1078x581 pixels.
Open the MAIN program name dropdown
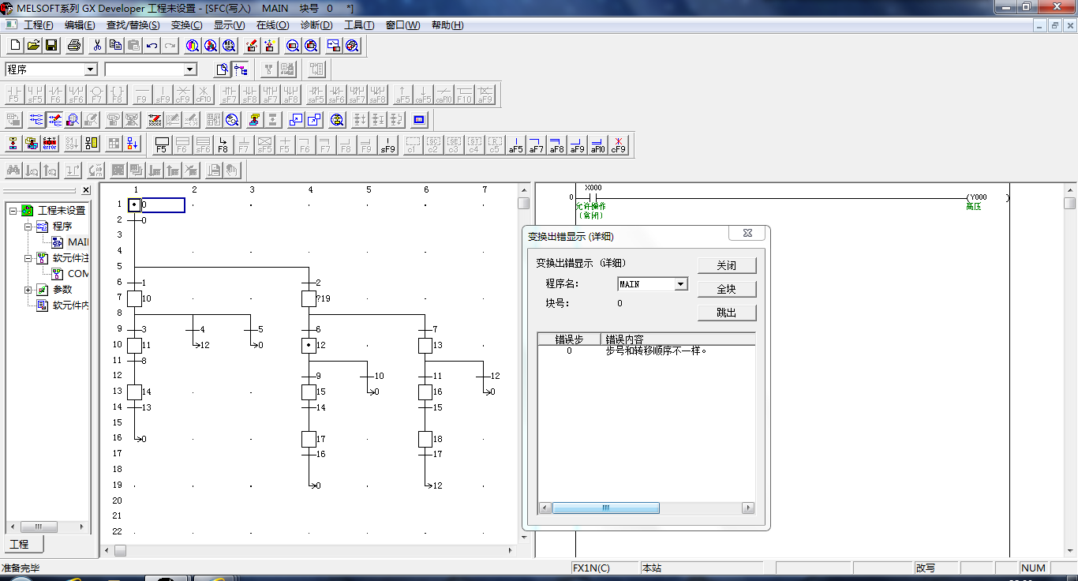pos(681,284)
